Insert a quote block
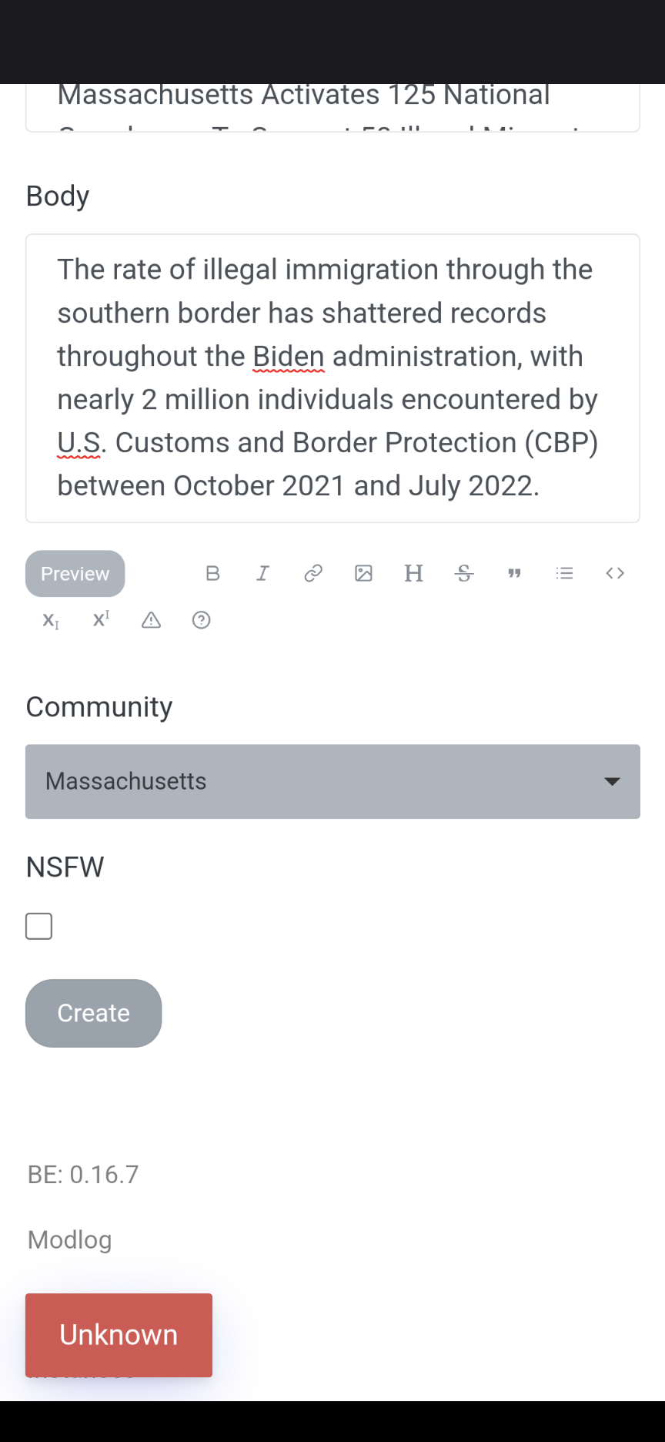Viewport: 665px width, 1442px height. pyautogui.click(x=514, y=573)
